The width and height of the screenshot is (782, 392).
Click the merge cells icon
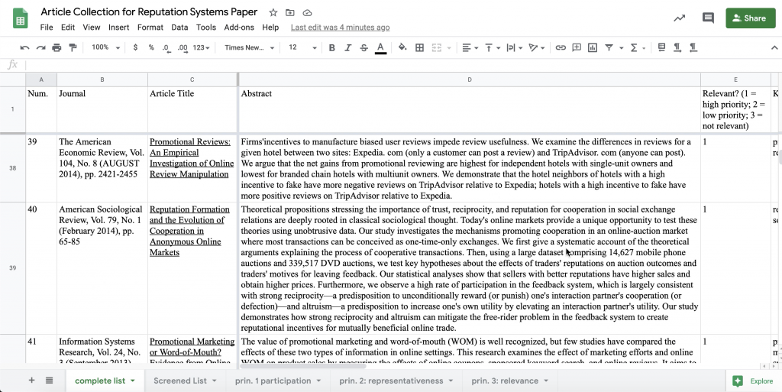436,47
